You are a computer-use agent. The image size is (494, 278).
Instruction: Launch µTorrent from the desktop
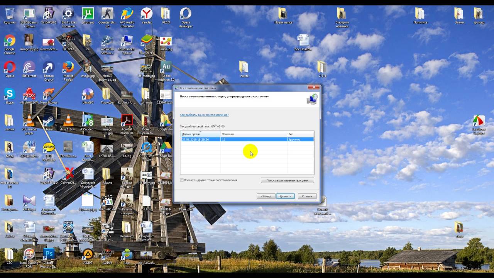coord(88,14)
